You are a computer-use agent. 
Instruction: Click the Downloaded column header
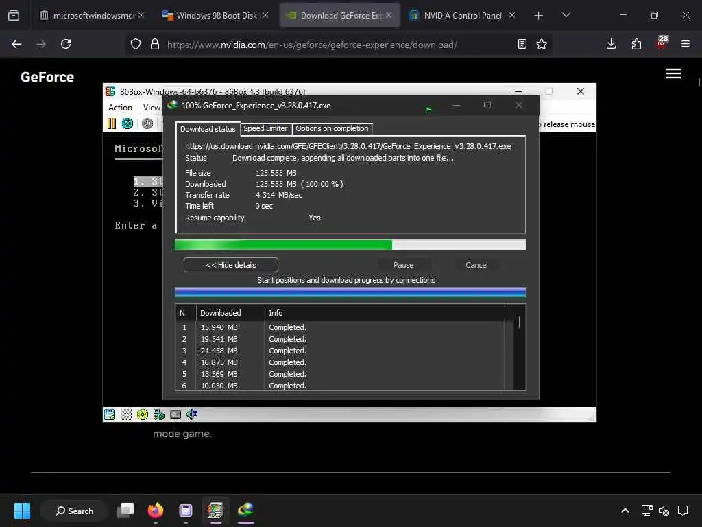[x=230, y=313]
